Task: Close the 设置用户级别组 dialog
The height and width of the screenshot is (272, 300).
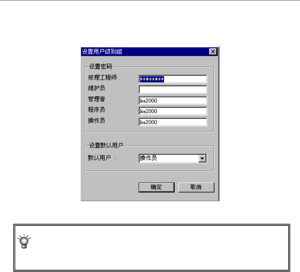Action: click(x=213, y=51)
